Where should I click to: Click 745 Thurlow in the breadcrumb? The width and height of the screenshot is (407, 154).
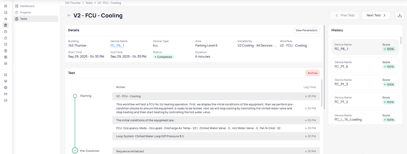[72, 3]
